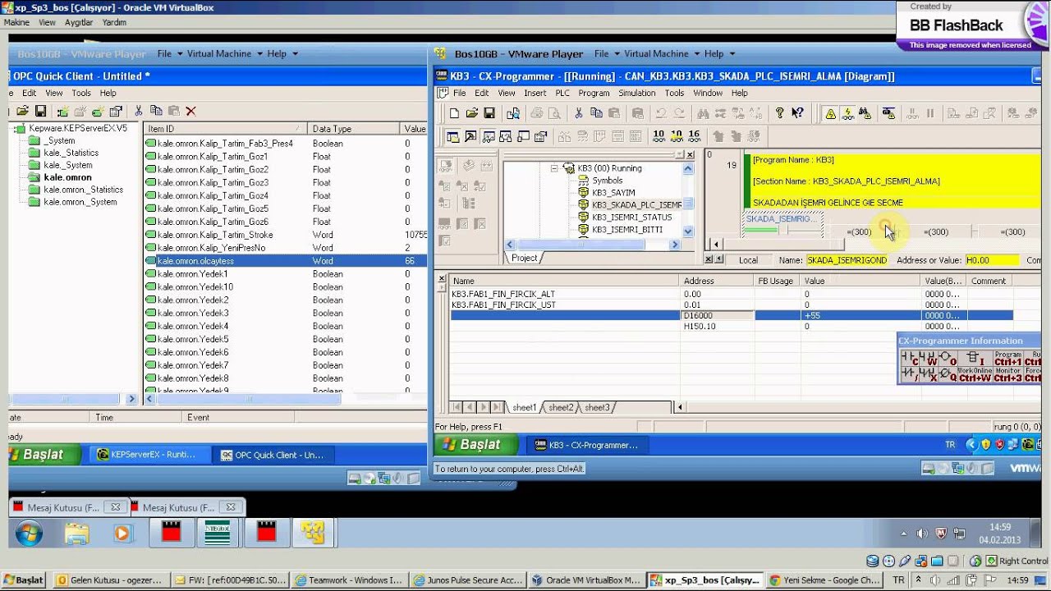Open Program menu in CX-Programmer
This screenshot has width=1051, height=591.
pyautogui.click(x=594, y=93)
